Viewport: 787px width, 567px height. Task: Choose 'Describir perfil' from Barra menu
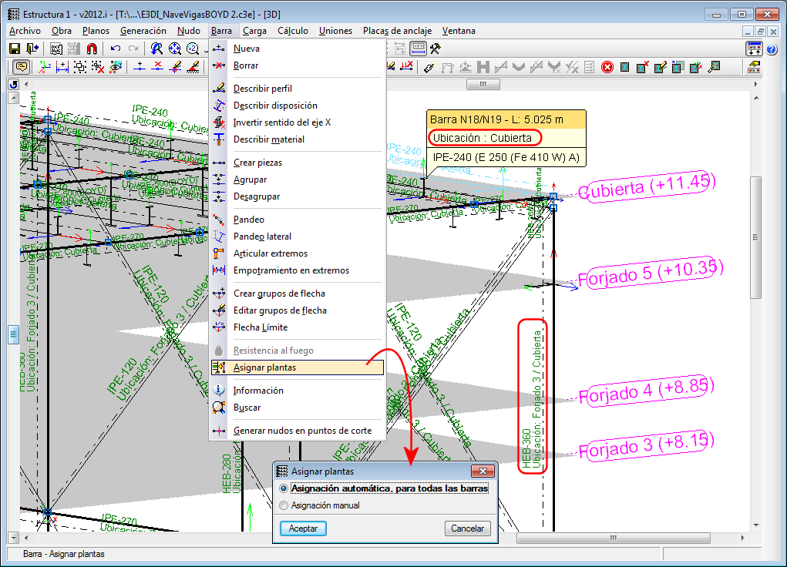click(x=262, y=89)
